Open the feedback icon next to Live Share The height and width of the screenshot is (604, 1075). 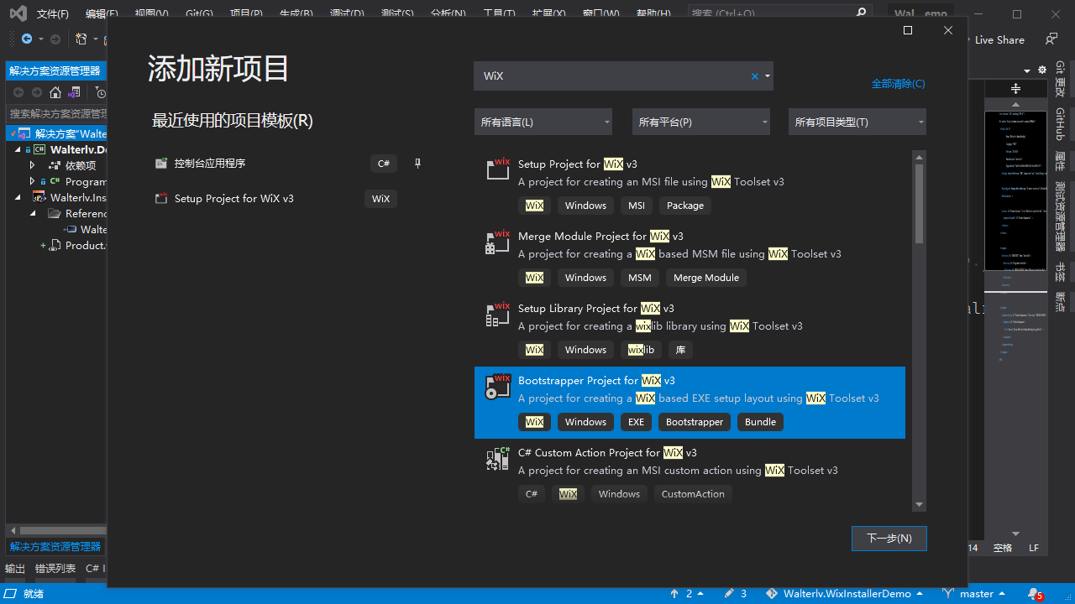tap(1051, 39)
